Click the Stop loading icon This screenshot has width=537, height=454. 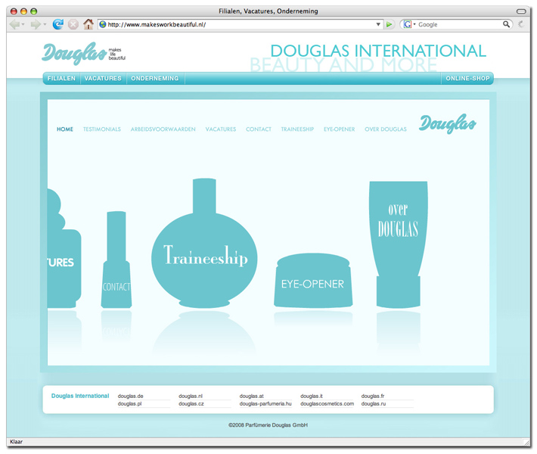(73, 24)
